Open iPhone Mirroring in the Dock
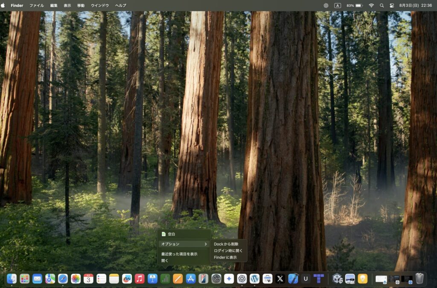This screenshot has height=288, width=437. (204, 279)
